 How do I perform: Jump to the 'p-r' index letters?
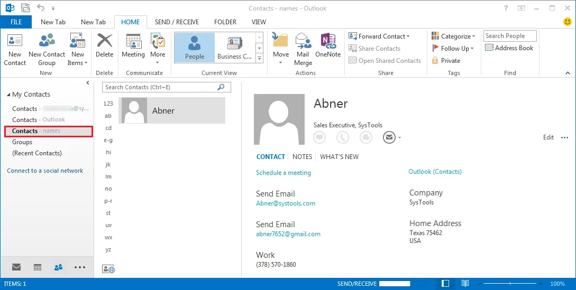(x=108, y=201)
